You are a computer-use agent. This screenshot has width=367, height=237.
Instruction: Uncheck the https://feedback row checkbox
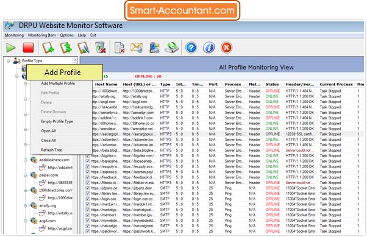click(x=88, y=177)
